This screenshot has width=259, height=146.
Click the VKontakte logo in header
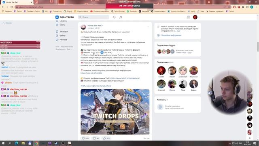click(x=65, y=17)
